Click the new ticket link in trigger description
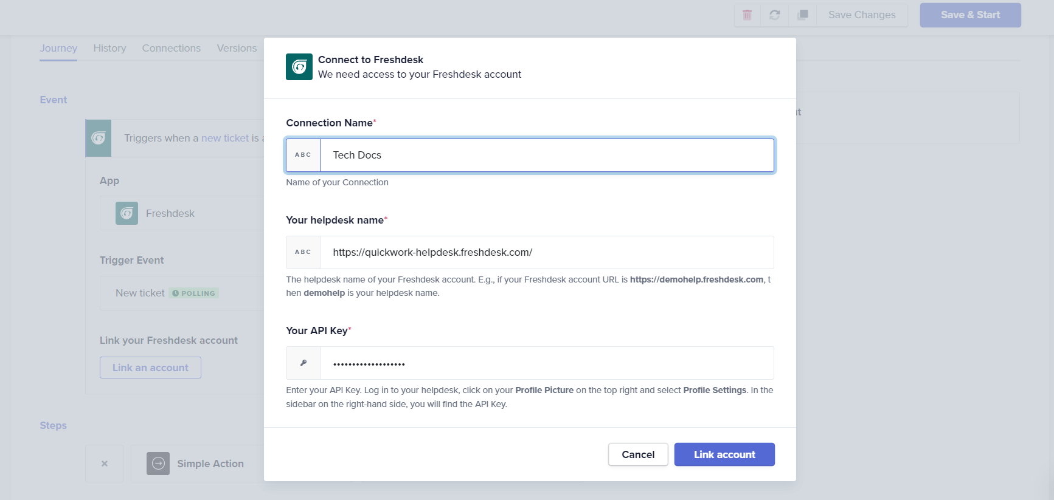This screenshot has width=1054, height=500. [225, 139]
